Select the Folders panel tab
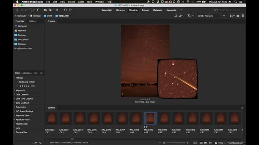This screenshot has height=145, width=259. coord(32,21)
